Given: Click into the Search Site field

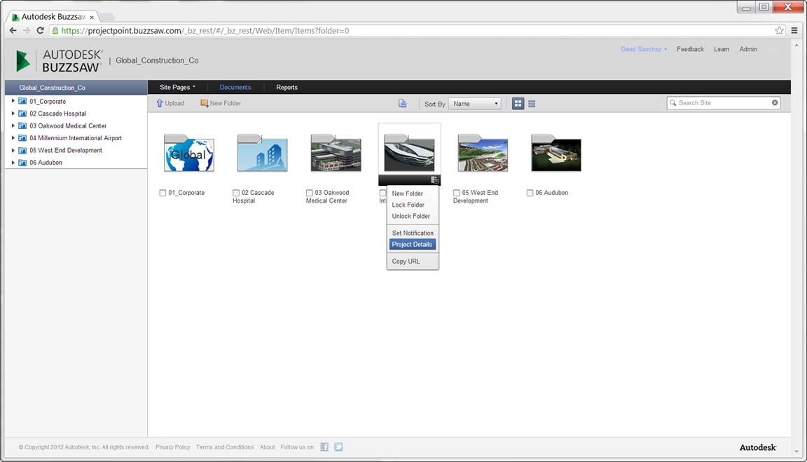Looking at the screenshot, I should click(723, 103).
